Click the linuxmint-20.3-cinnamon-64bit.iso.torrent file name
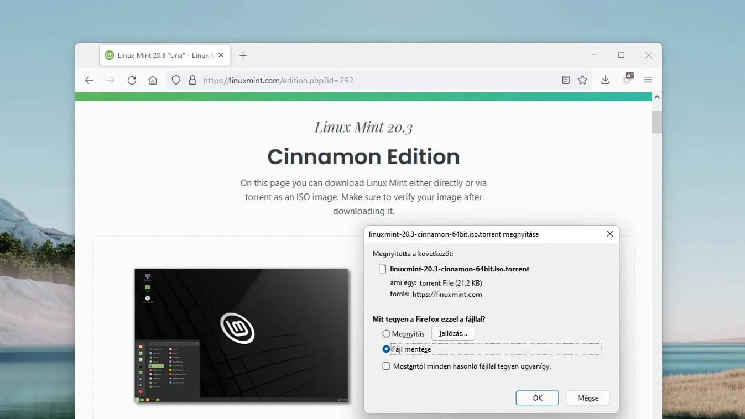The image size is (745, 419). point(460,269)
